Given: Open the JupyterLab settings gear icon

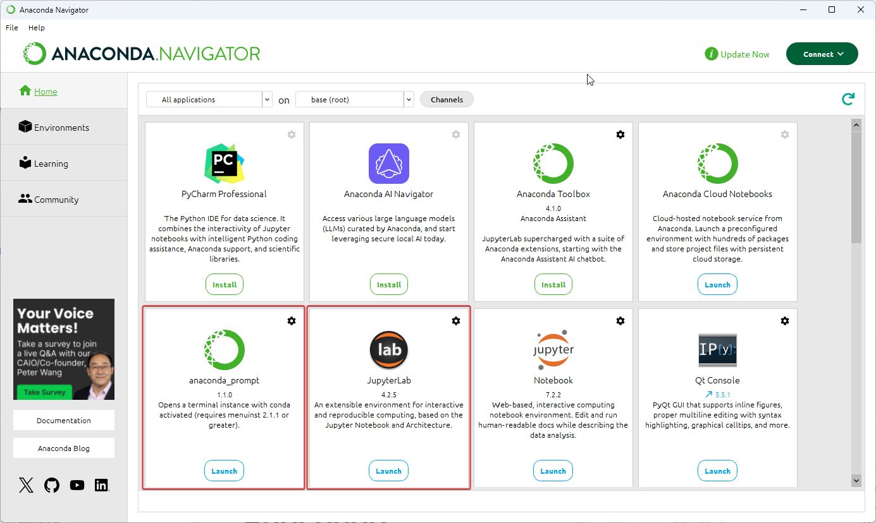Looking at the screenshot, I should (x=456, y=321).
